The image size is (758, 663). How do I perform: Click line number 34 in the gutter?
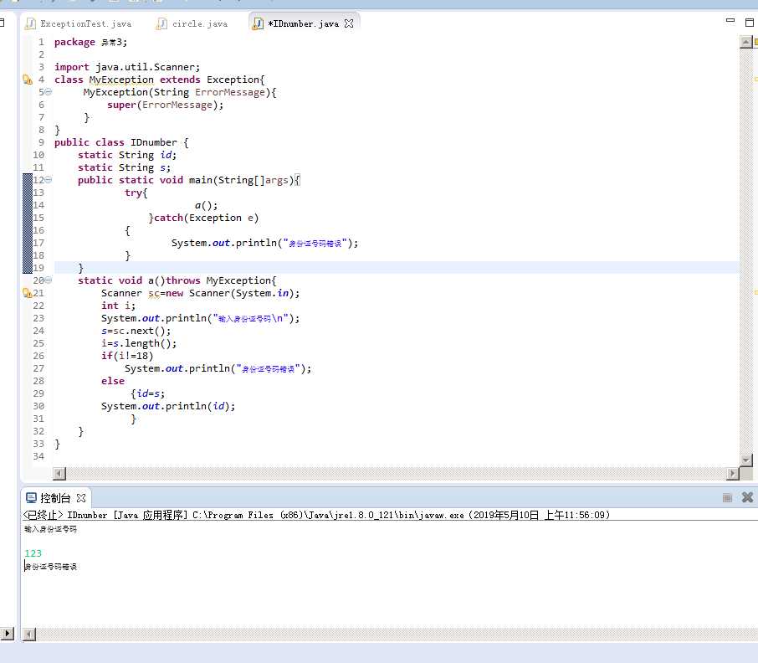pyautogui.click(x=38, y=456)
